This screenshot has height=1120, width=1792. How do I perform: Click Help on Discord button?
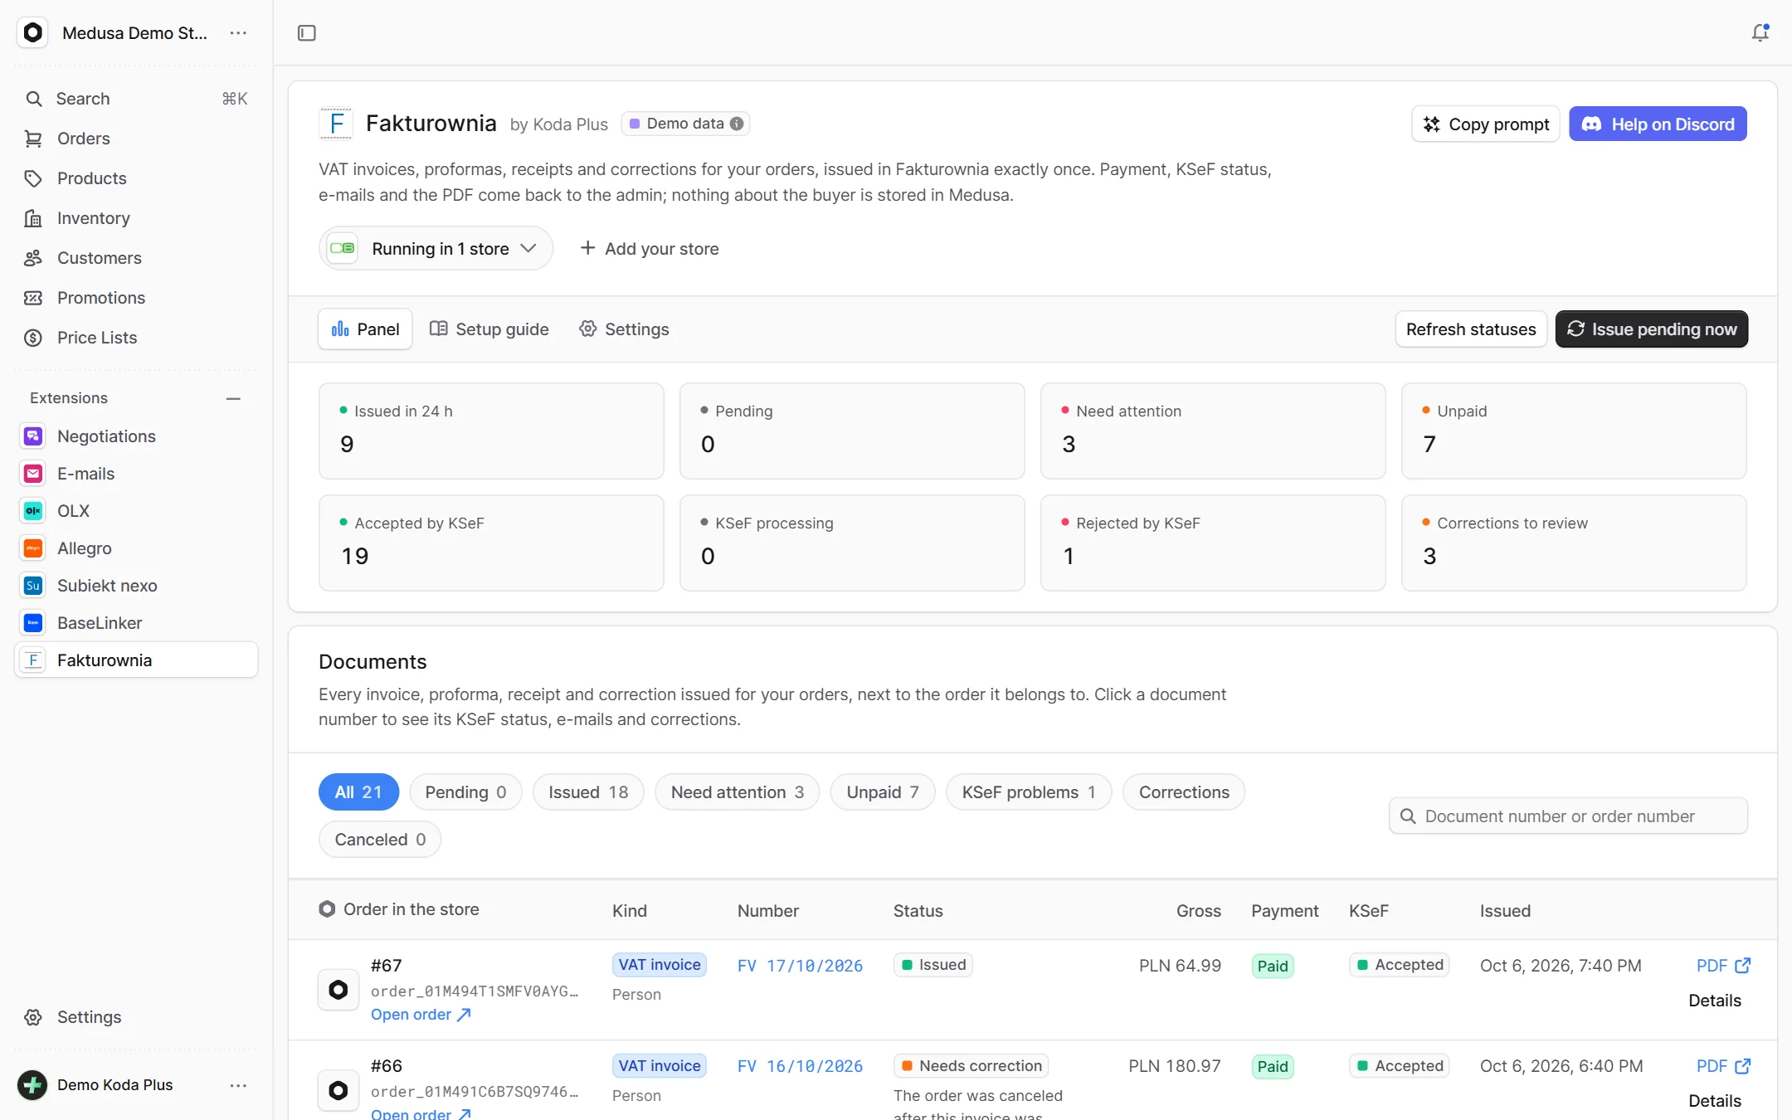1658,124
